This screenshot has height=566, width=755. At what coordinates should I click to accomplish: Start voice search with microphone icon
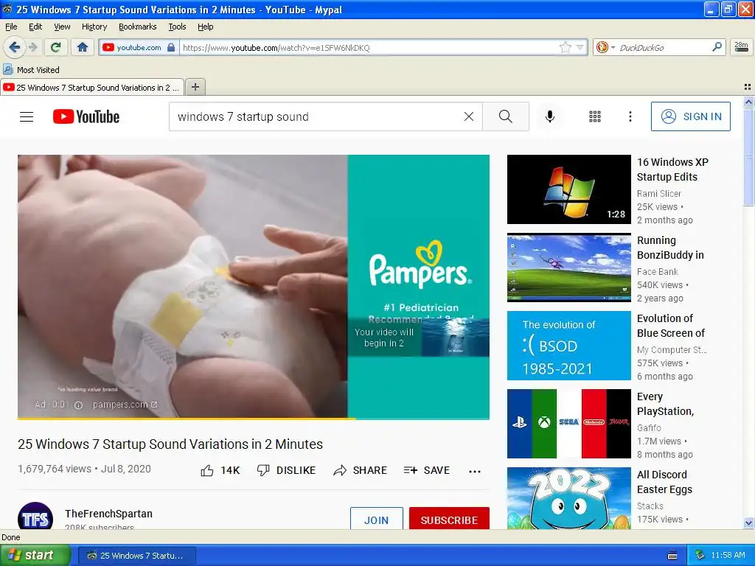[550, 116]
